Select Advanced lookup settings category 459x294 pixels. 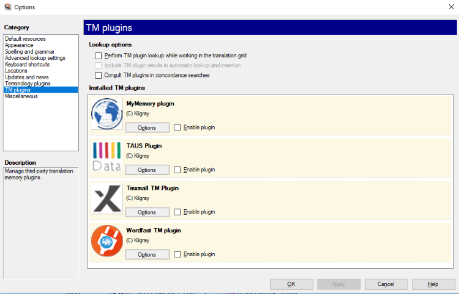[40, 58]
